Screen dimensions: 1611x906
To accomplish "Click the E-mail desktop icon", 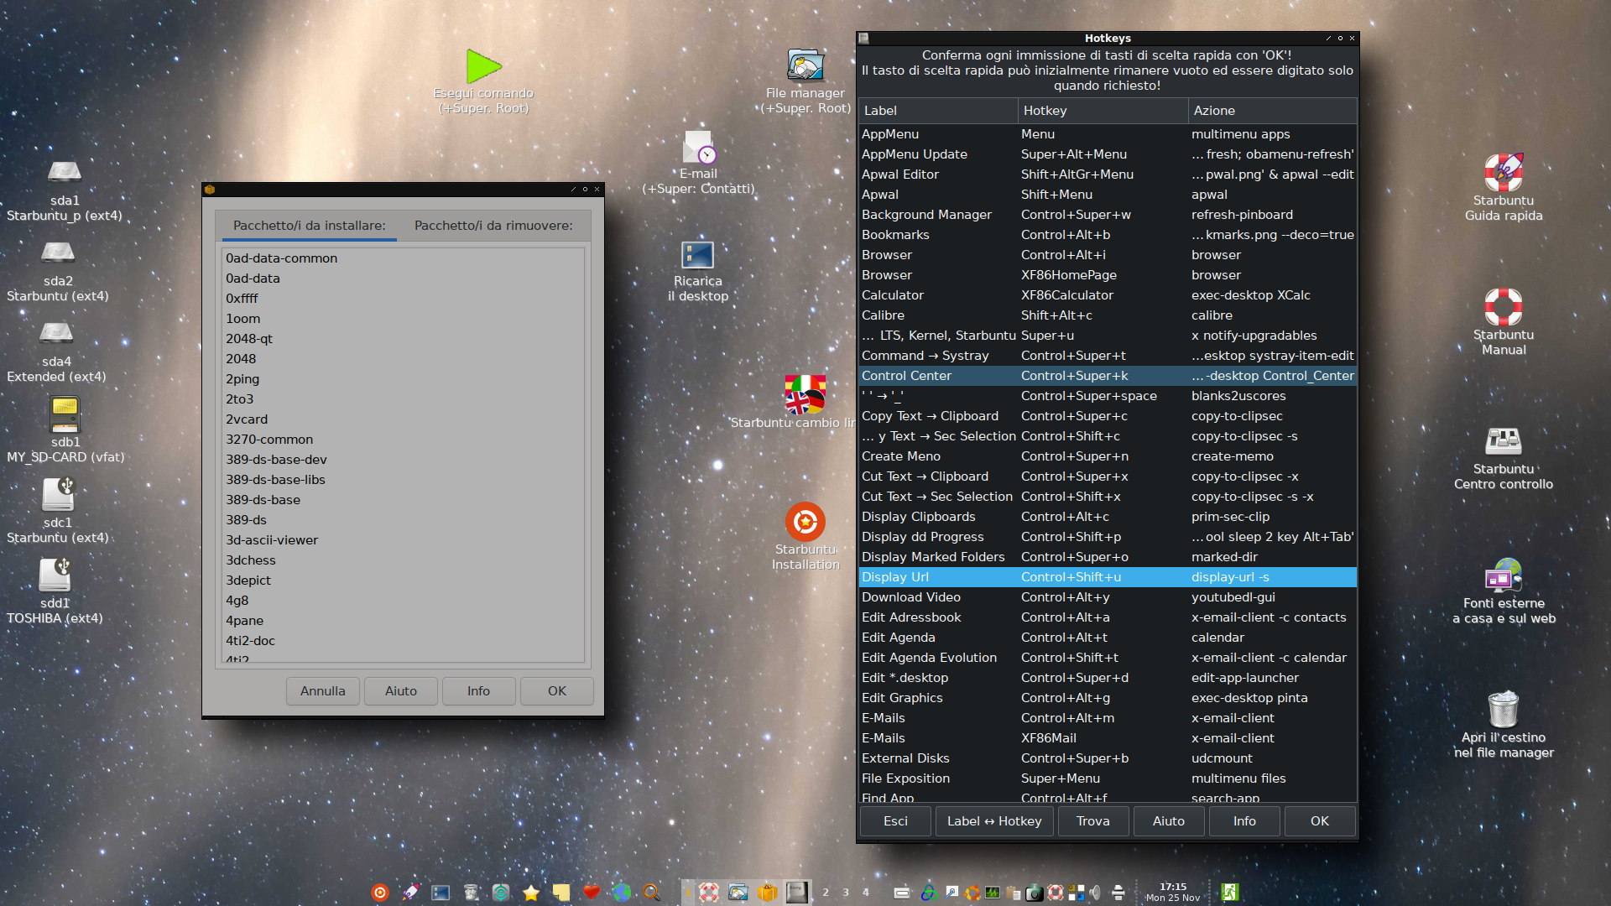I will point(698,148).
